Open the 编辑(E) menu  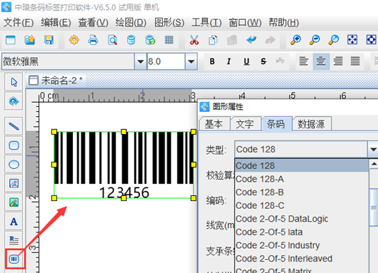click(56, 23)
